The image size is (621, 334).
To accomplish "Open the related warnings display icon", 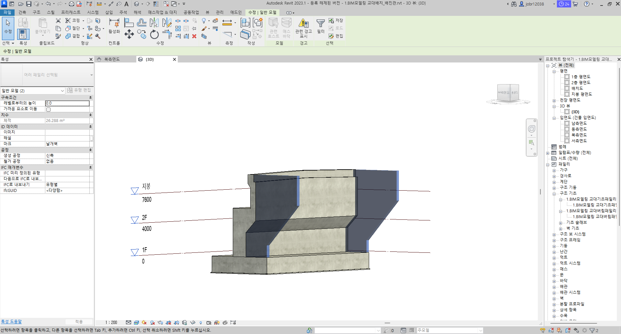I will (303, 23).
